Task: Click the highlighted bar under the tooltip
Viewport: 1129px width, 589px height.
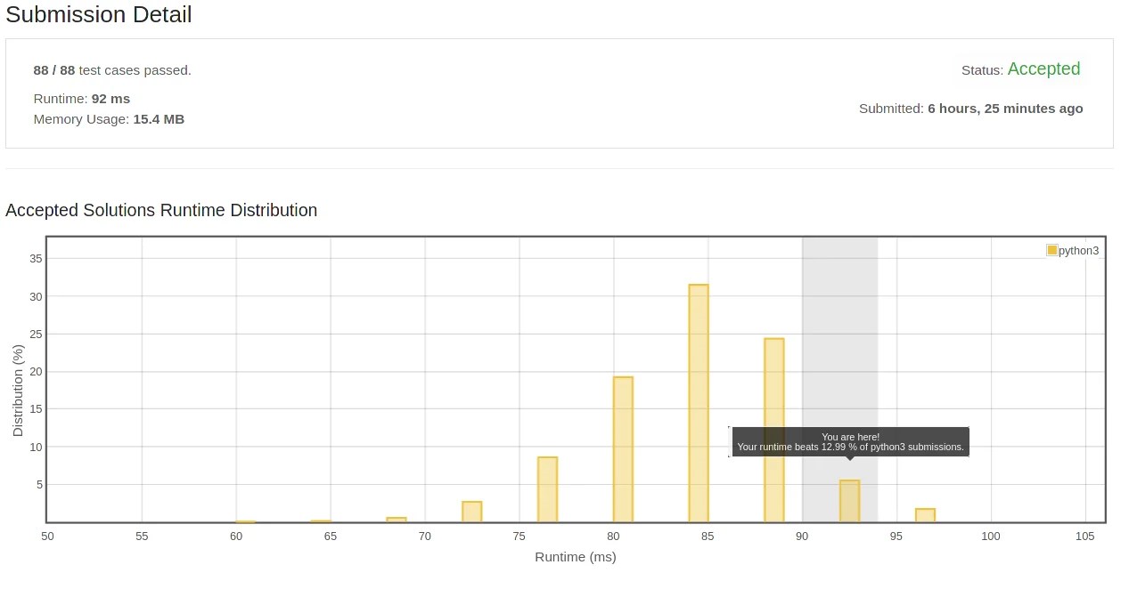Action: point(849,502)
